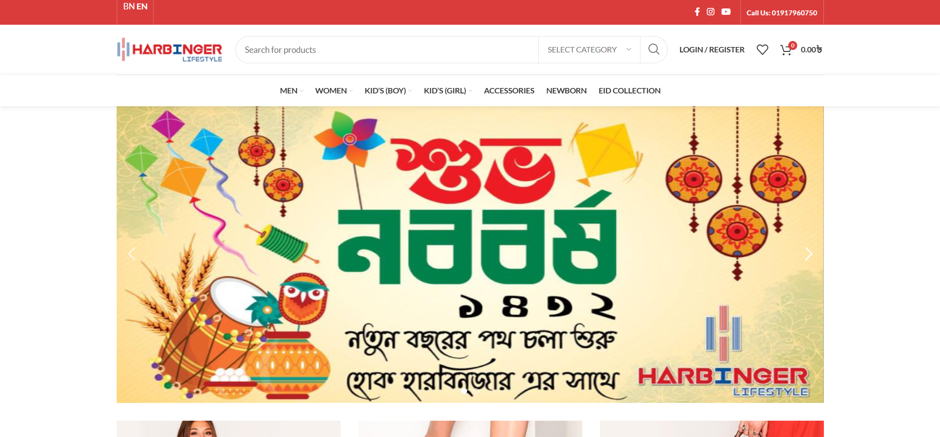Go to previous banner slide arrow

click(131, 254)
